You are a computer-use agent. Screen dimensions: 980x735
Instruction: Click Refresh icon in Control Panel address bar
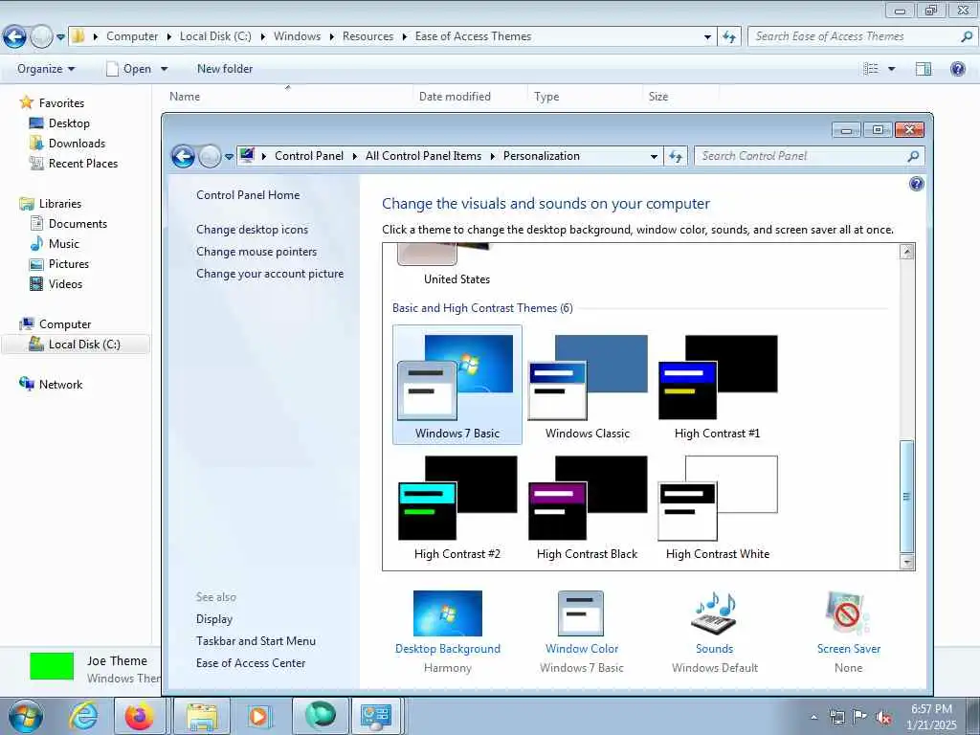[676, 156]
